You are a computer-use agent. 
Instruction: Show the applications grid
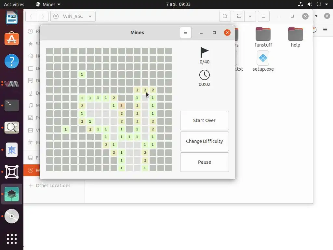point(12,239)
